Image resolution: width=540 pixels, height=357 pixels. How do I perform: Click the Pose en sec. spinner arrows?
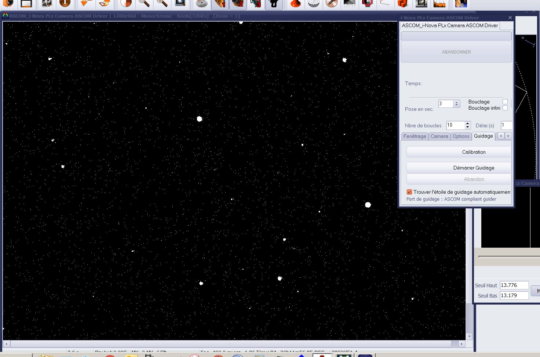[x=457, y=104]
